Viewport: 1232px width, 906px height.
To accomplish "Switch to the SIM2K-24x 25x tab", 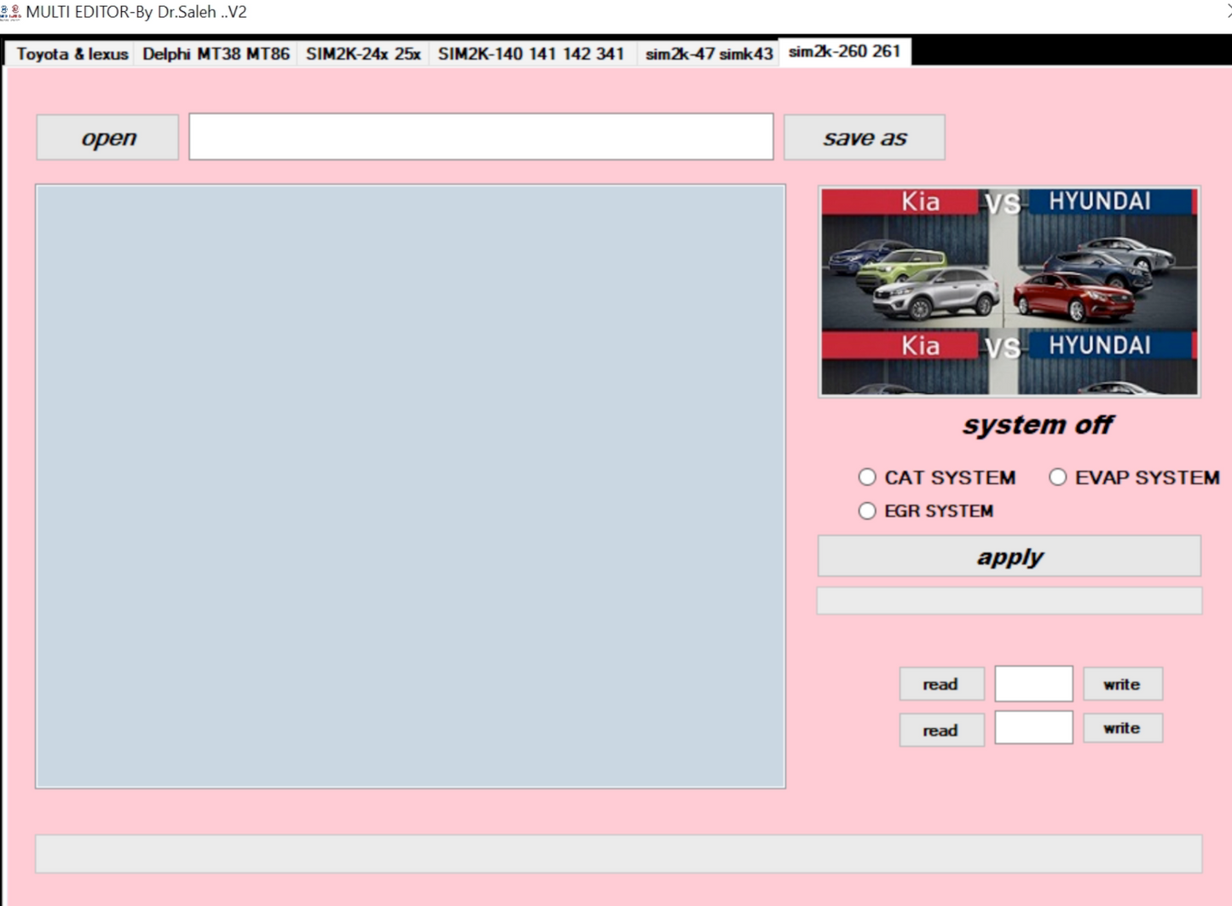I will tap(363, 53).
